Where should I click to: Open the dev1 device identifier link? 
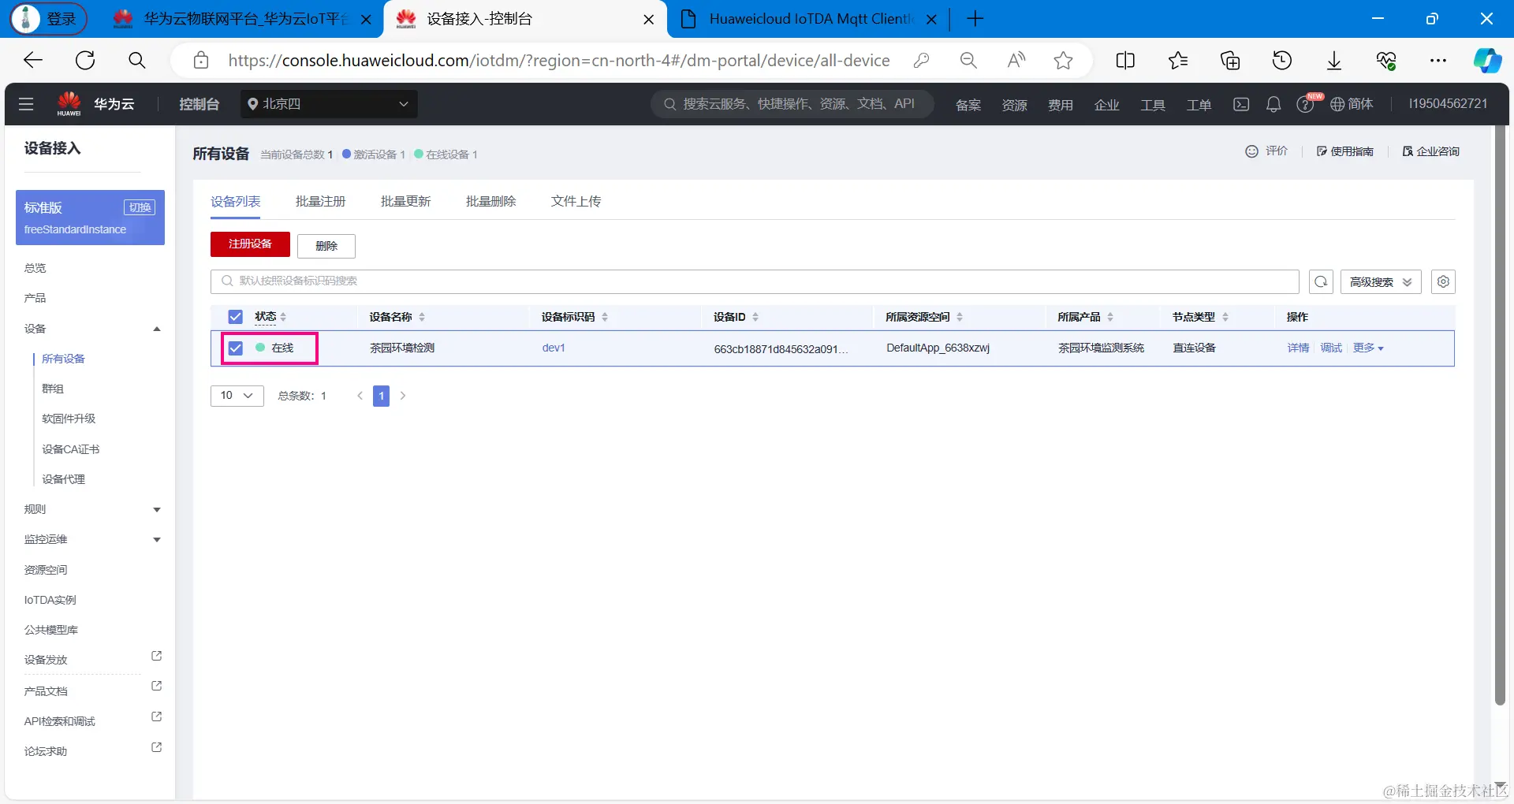coord(554,348)
